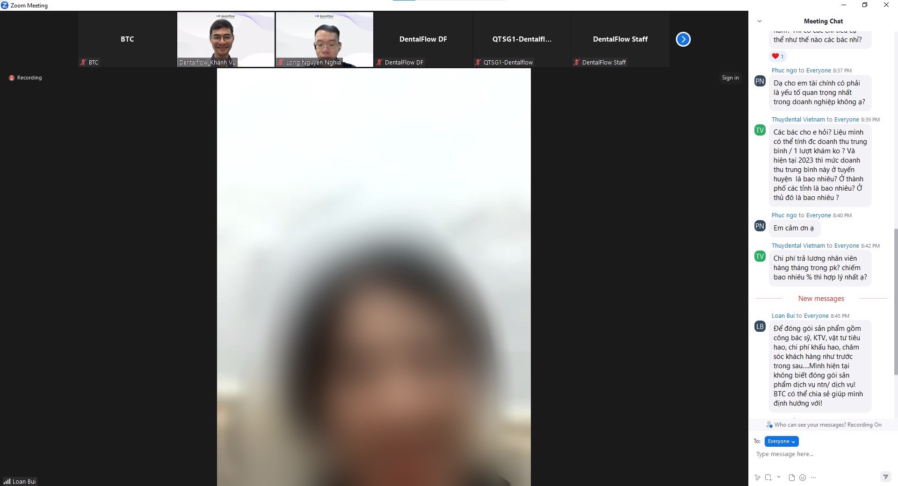Click the main blurred speaker video
This screenshot has height=486, width=898.
tap(374, 277)
